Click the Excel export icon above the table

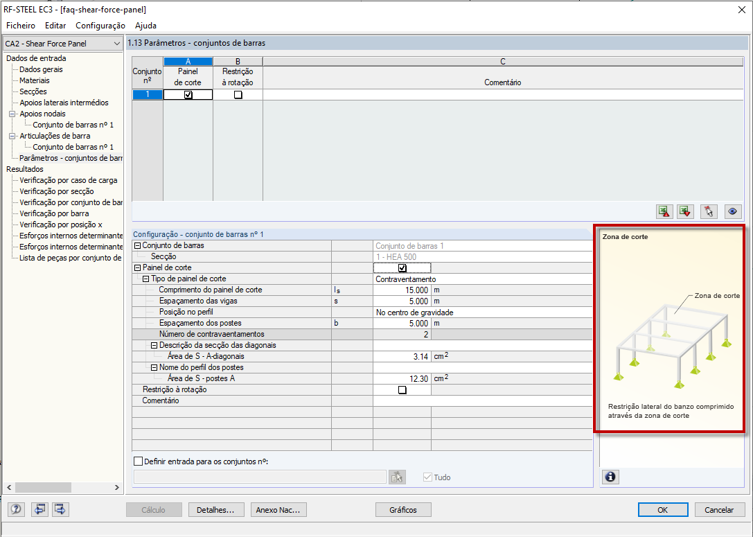click(x=664, y=211)
